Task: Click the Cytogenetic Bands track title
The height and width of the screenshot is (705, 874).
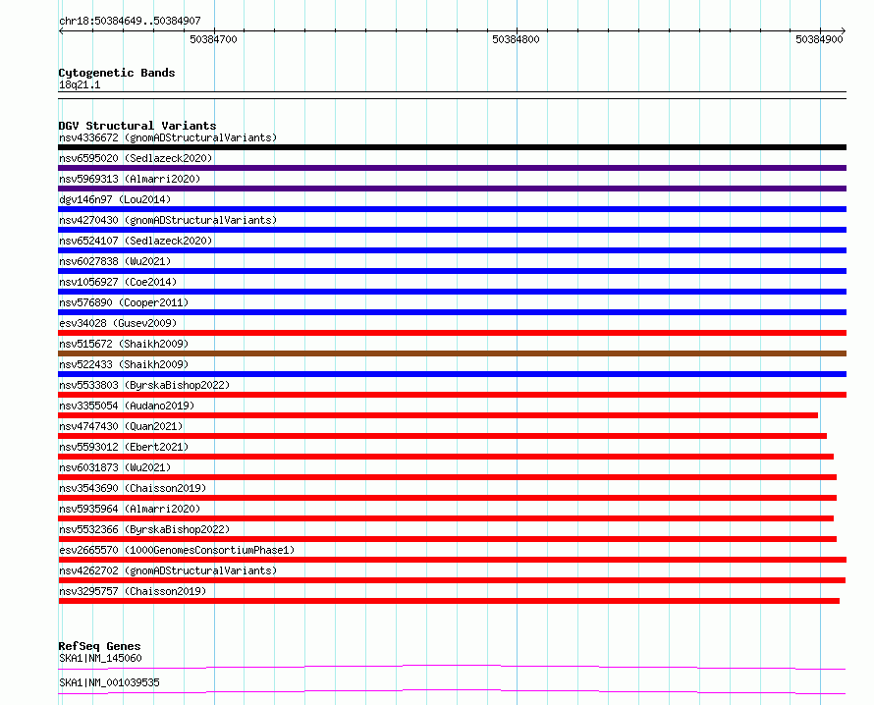Action: point(117,73)
